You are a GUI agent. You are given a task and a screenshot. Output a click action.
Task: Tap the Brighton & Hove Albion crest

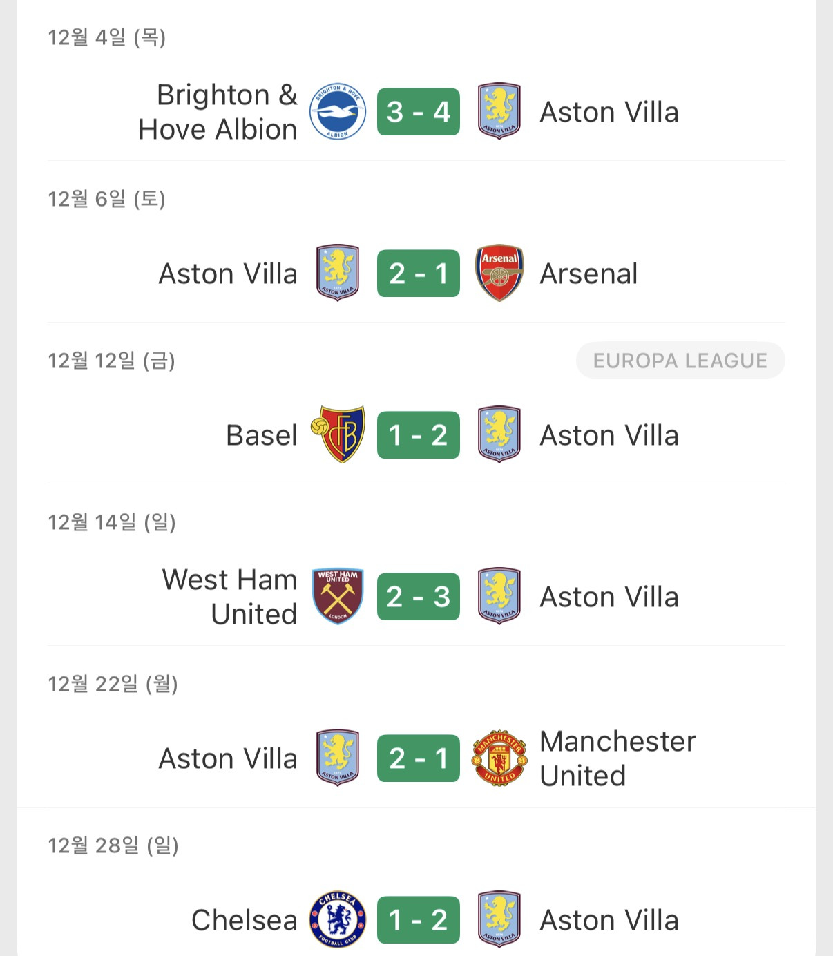pos(337,112)
